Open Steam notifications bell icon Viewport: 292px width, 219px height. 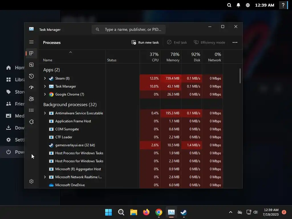click(x=238, y=5)
